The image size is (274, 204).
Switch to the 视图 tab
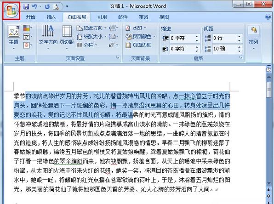pyautogui.click(x=164, y=17)
